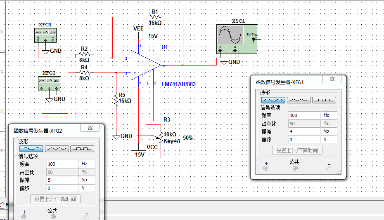Click oscilloscope Ext Trig terminal
Screen dimensions: 384x220
254,39
